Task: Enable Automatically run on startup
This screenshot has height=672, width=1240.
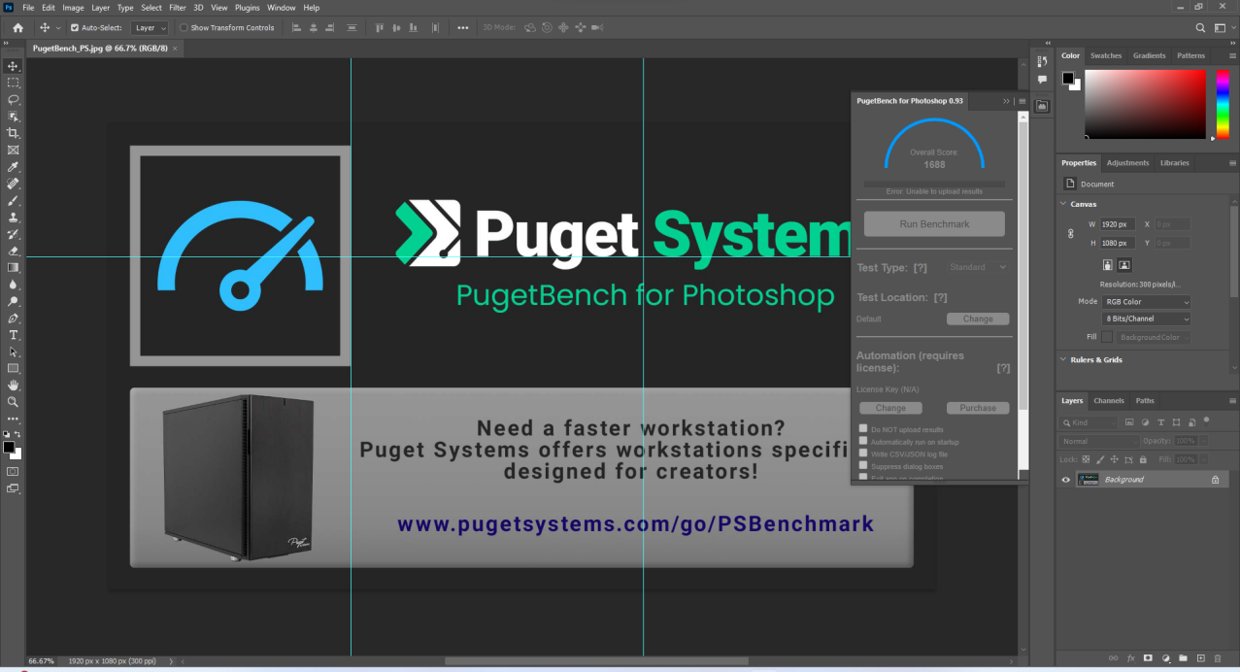Action: [x=863, y=441]
